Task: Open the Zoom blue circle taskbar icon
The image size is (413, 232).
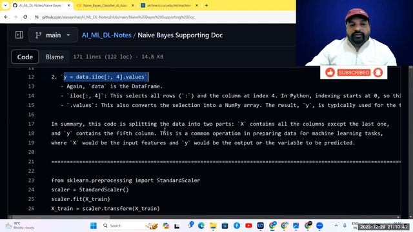Action: tap(319, 226)
